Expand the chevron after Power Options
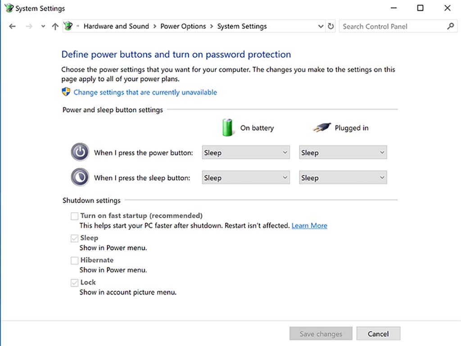Image resolution: width=461 pixels, height=346 pixels. 212,27
